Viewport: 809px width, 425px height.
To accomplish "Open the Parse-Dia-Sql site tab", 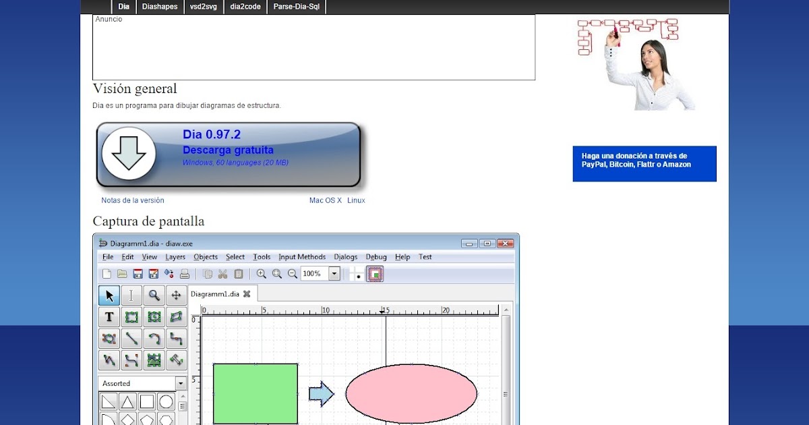I will coord(297,7).
